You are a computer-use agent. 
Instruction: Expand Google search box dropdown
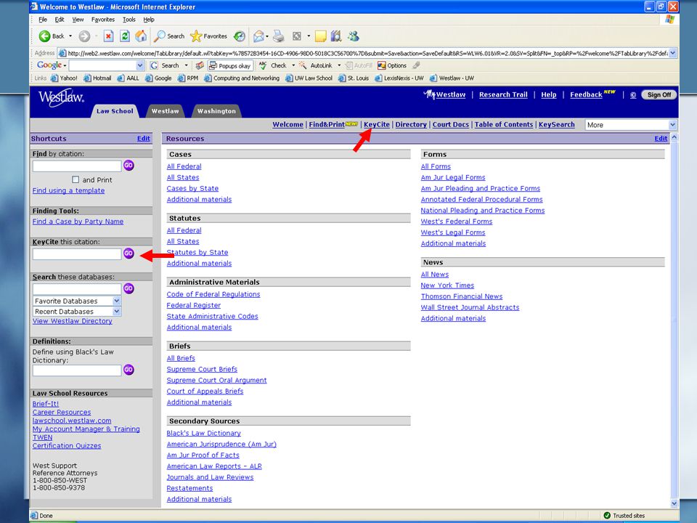click(x=140, y=65)
